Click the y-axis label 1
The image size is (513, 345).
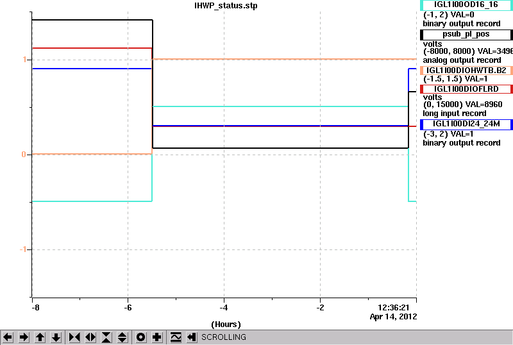tap(24, 60)
